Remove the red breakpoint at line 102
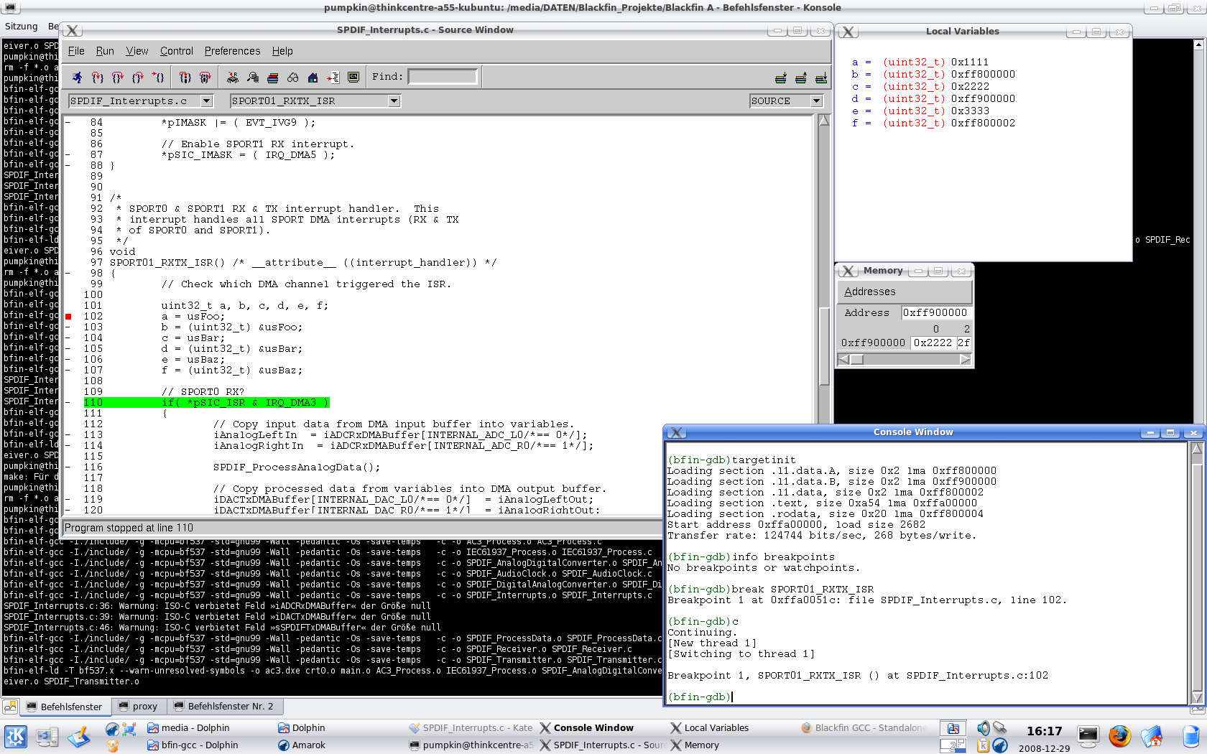1207x754 pixels. tap(68, 317)
